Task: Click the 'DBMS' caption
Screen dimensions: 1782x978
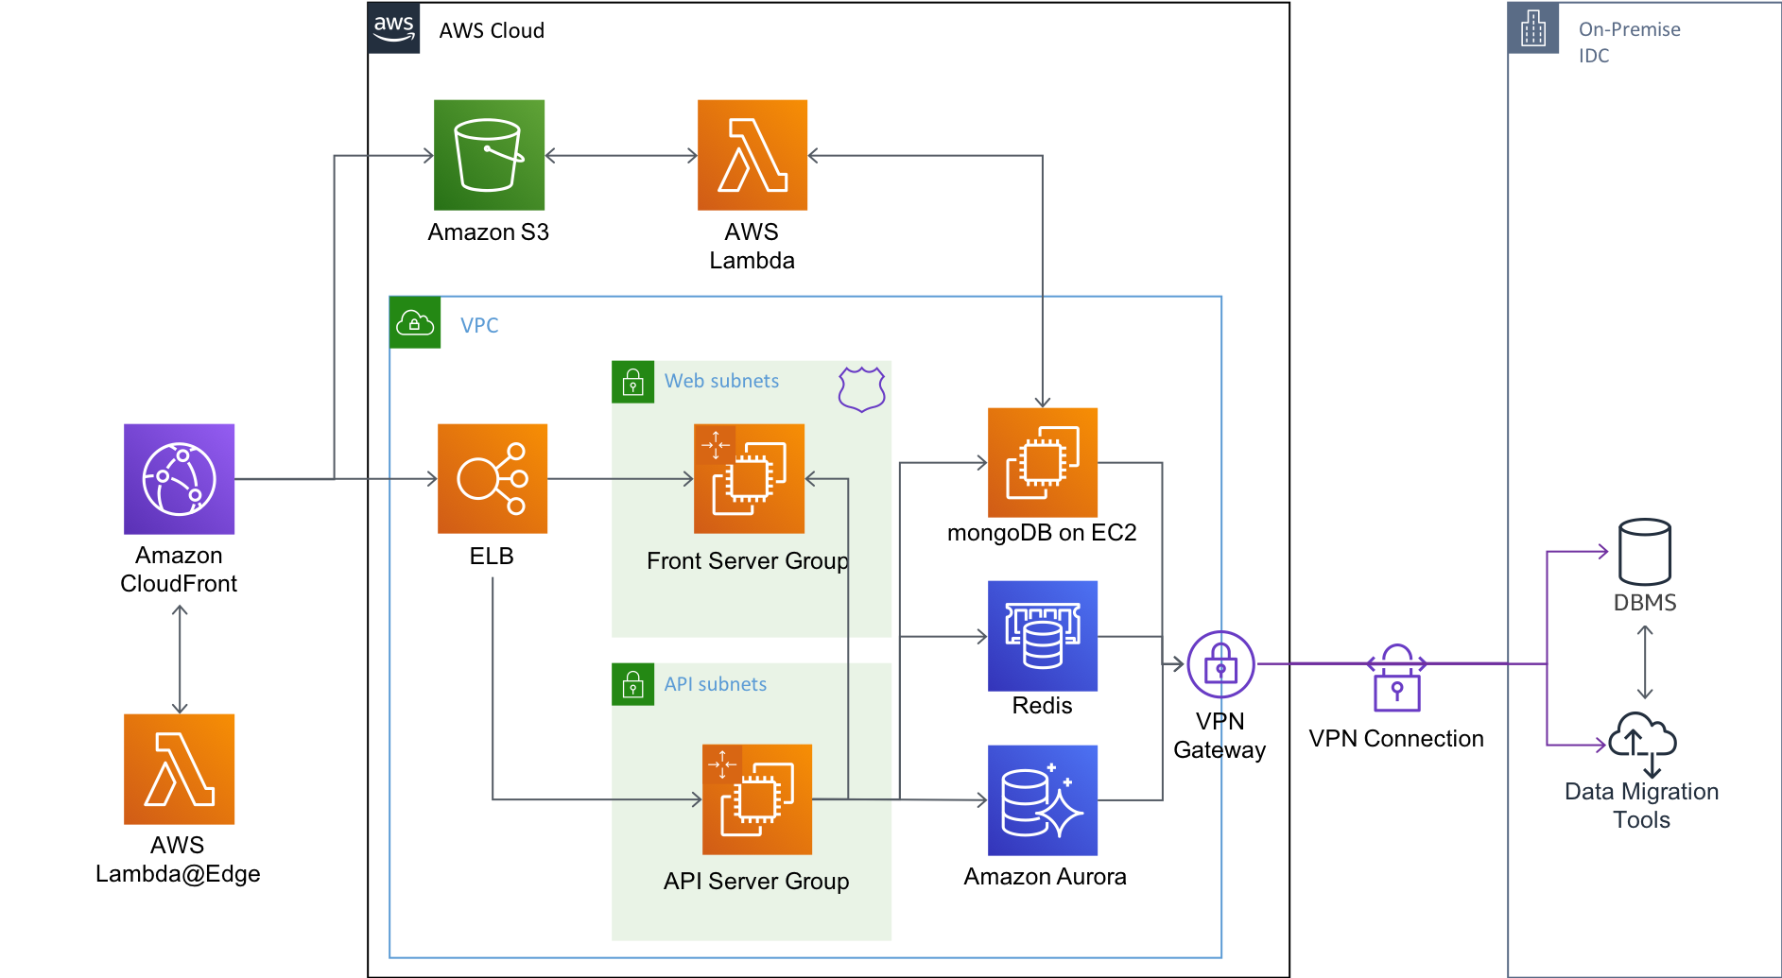Action: 1645,603
